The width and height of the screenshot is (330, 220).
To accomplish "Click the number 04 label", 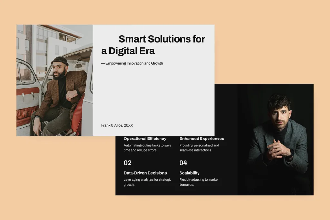I will 183,163.
